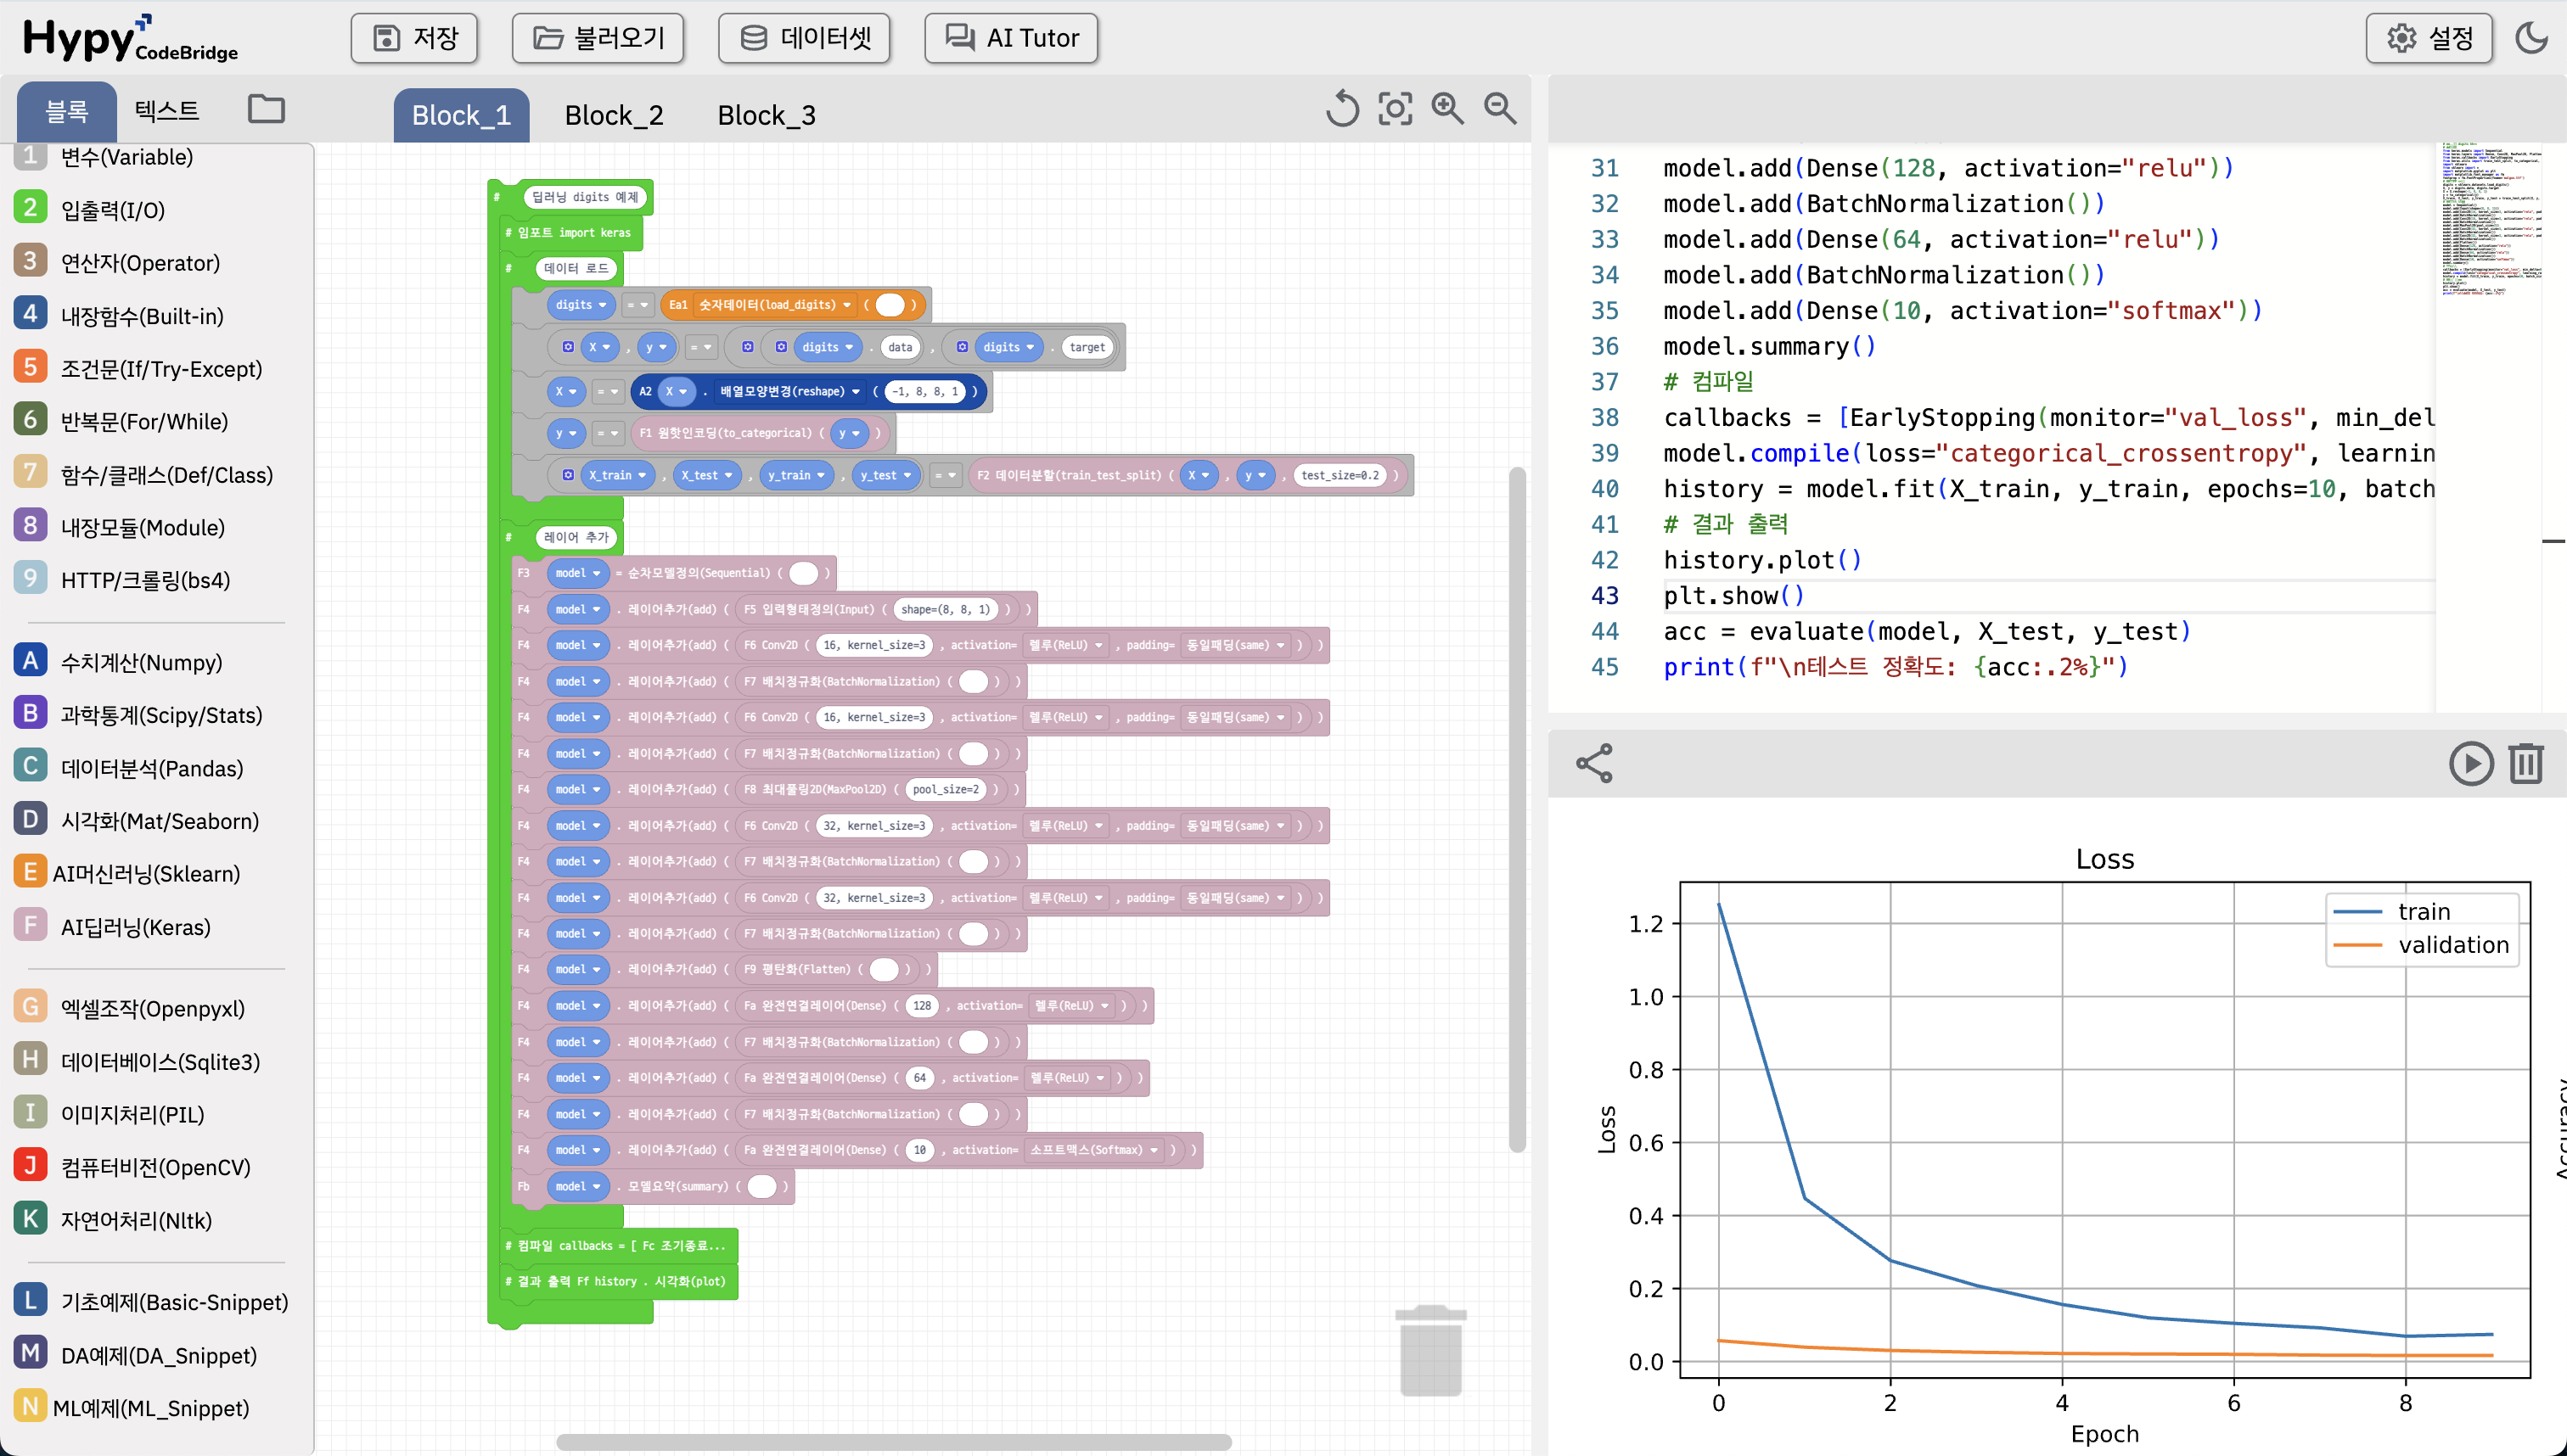Open the 데이터분석(Pandas) category
2567x1456 pixels.
point(130,768)
